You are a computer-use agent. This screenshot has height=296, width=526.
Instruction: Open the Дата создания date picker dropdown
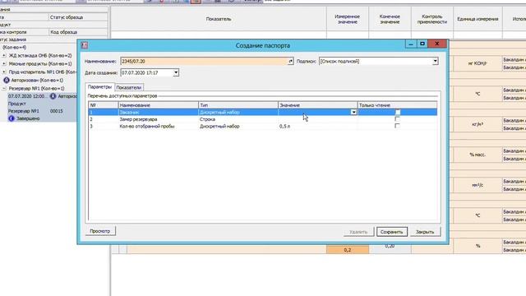coord(176,72)
